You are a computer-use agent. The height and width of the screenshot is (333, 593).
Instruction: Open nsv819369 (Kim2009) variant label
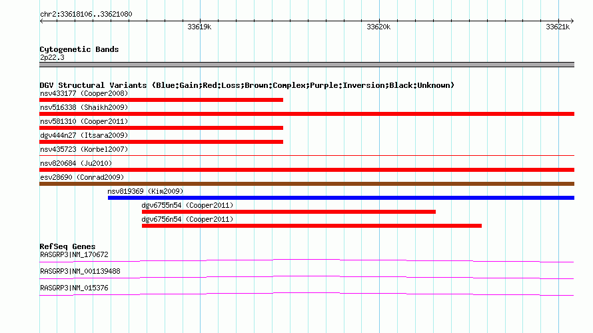(145, 191)
